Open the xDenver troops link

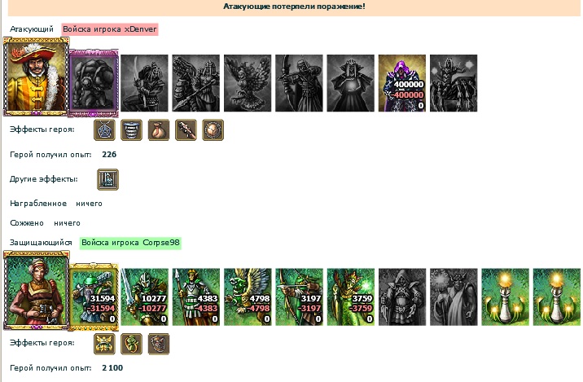click(110, 29)
